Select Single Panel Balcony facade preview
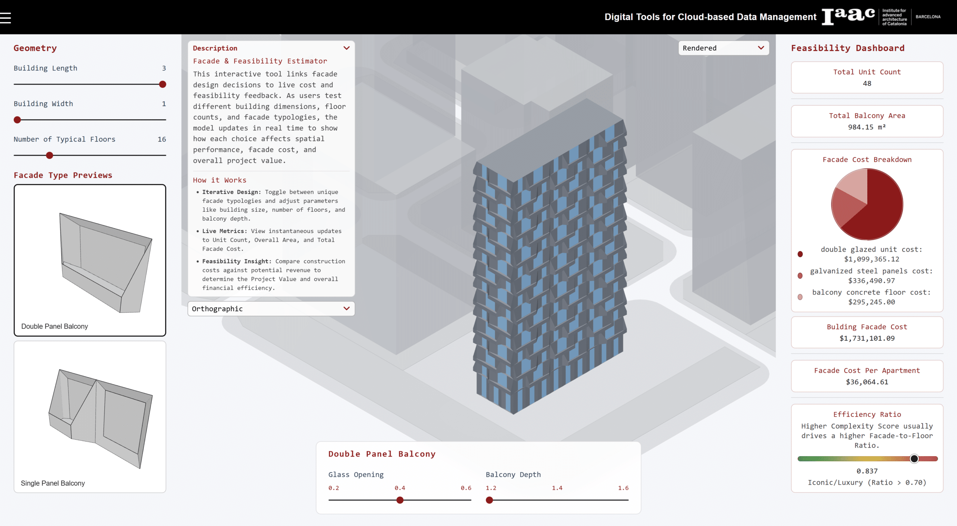The height and width of the screenshot is (526, 957). click(x=90, y=417)
